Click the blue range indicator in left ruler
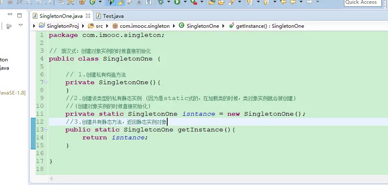The height and width of the screenshot is (185, 388). tap(33, 134)
